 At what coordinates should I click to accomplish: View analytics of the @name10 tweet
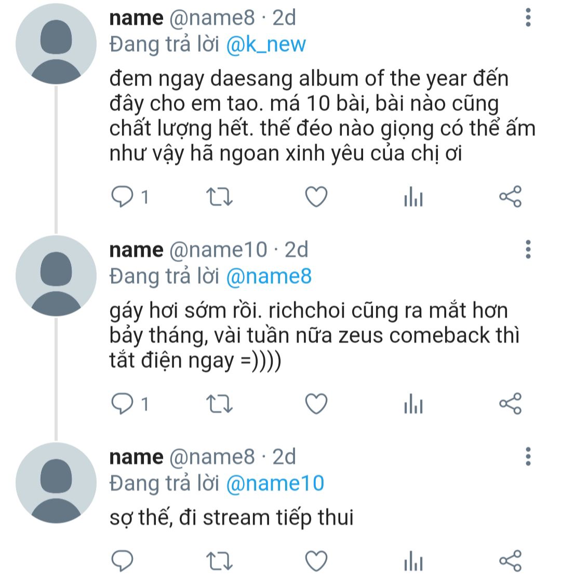413,403
